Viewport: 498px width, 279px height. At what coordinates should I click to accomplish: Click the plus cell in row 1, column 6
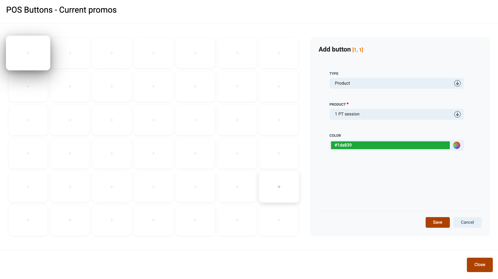pos(237,53)
